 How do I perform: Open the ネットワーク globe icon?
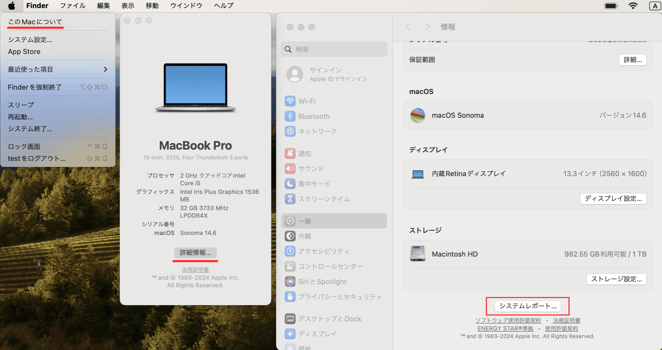[290, 132]
